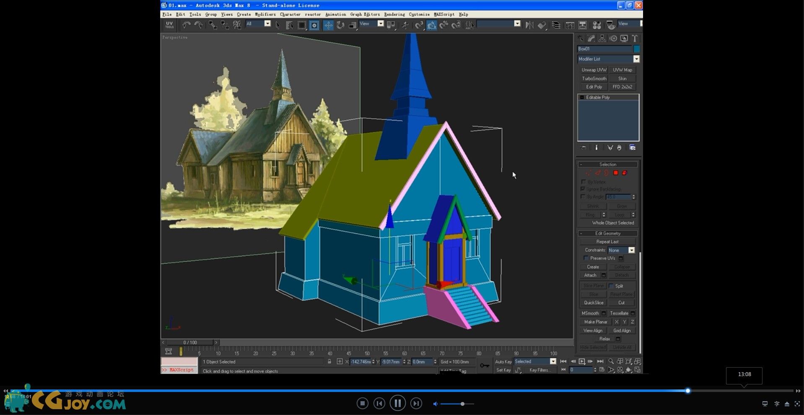Click the QuickSlice button

click(594, 303)
